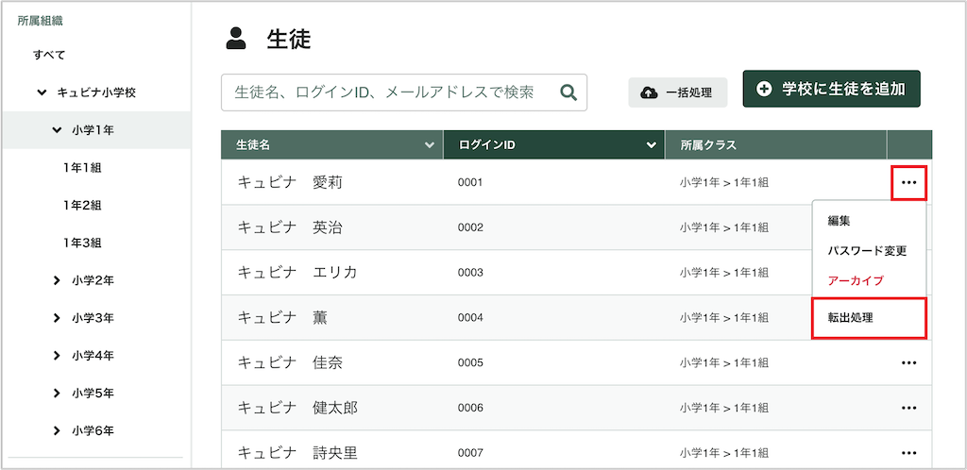Screen dimensions: 967x470
Task: Click login ID 0003
Action: 470,273
